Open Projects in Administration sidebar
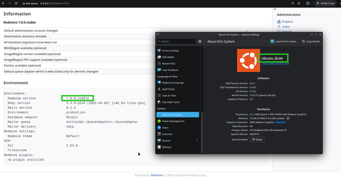 287,21
